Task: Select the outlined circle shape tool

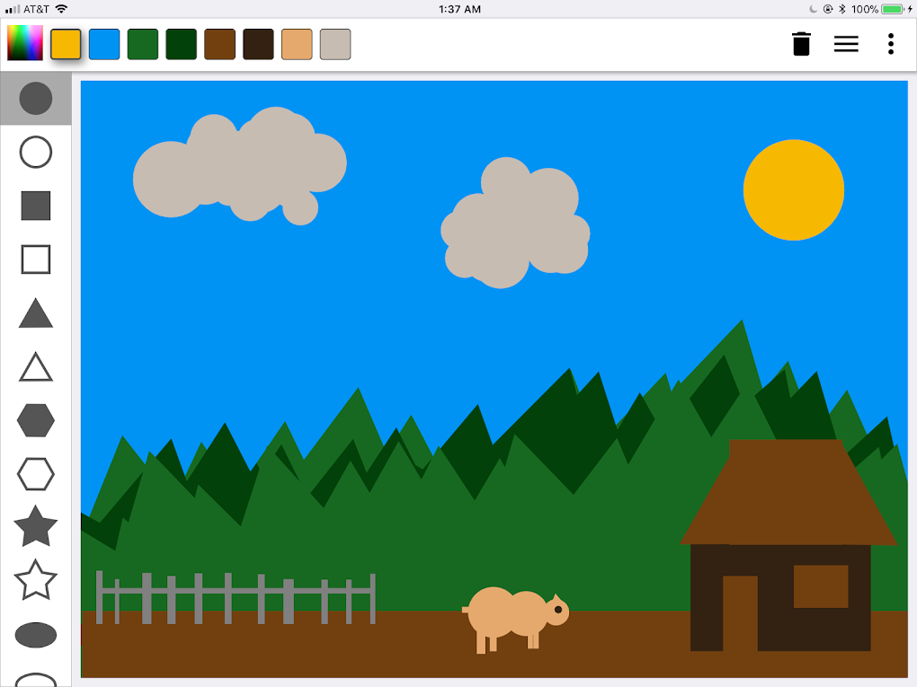Action: coord(35,152)
